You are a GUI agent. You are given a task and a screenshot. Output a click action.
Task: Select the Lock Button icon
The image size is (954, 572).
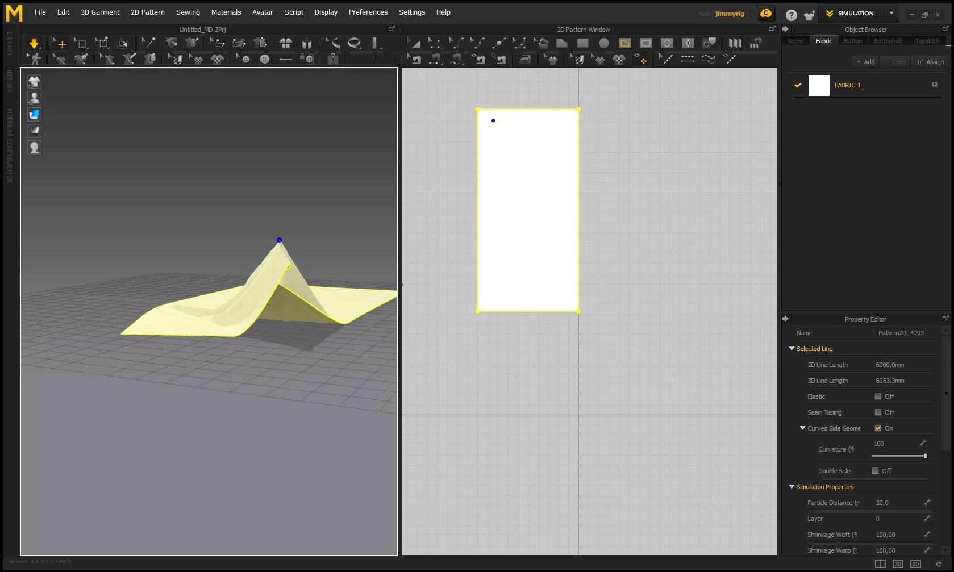pos(307,59)
